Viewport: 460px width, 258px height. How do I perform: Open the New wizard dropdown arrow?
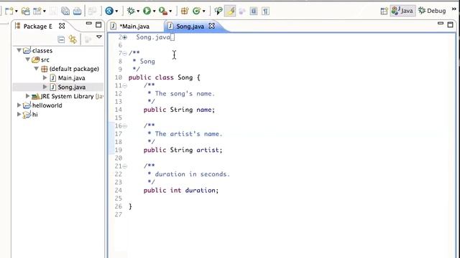tap(16, 11)
